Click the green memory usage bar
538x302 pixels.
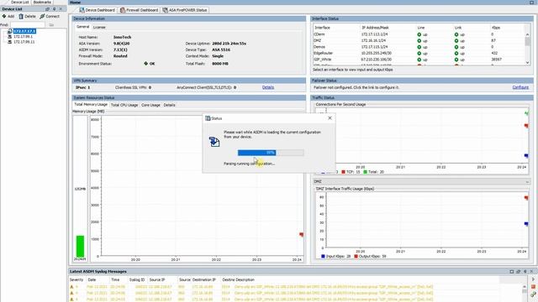pyautogui.click(x=80, y=246)
